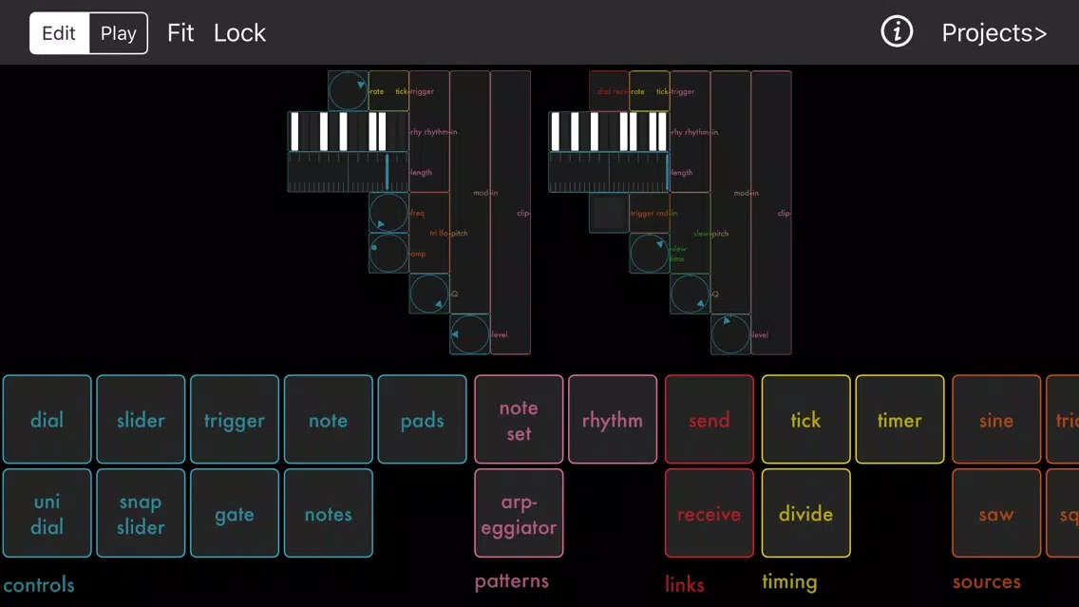Tap Fit to fit patch in view
Viewport: 1079px width, 607px height.
coord(180,32)
